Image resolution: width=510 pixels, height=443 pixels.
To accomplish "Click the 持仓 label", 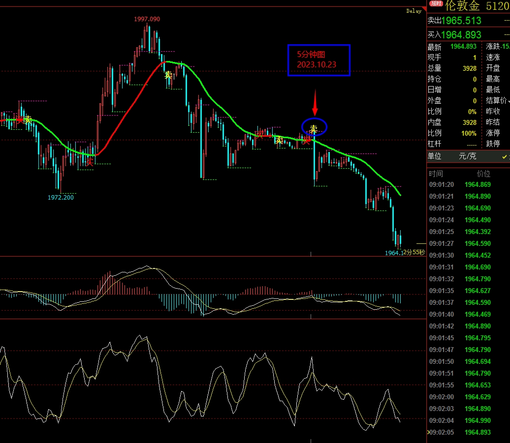I will [435, 79].
